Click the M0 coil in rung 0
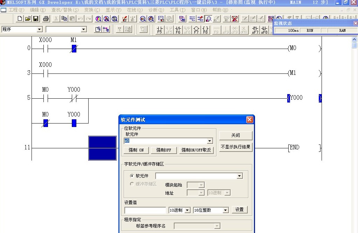Viewport: 358px width, 233px height. [304, 48]
